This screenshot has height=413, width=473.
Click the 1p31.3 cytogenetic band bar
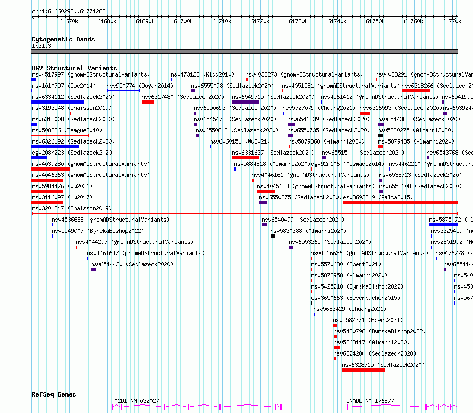244,52
